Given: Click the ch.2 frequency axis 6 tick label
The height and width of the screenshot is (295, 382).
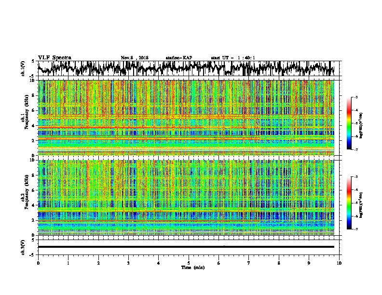Looking at the screenshot, I should coord(34,190).
